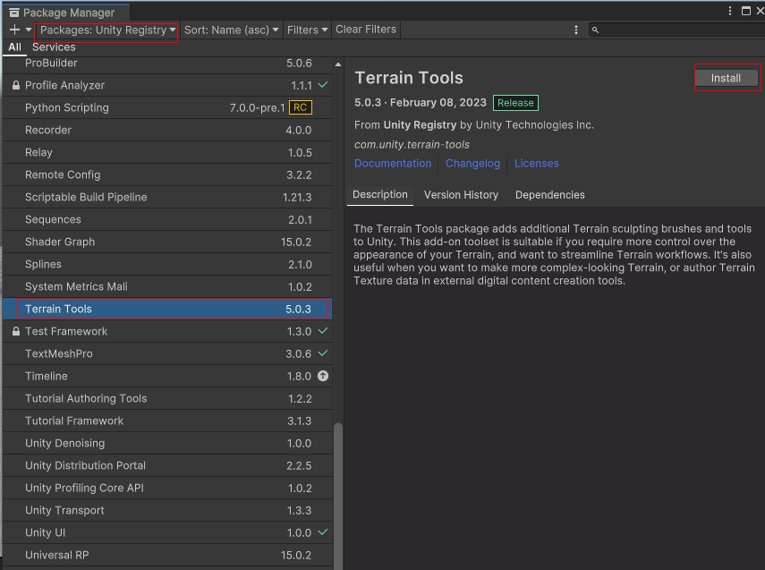The height and width of the screenshot is (570, 765).
Task: Click the com.unity.terrain-tools package ID text
Action: (412, 145)
